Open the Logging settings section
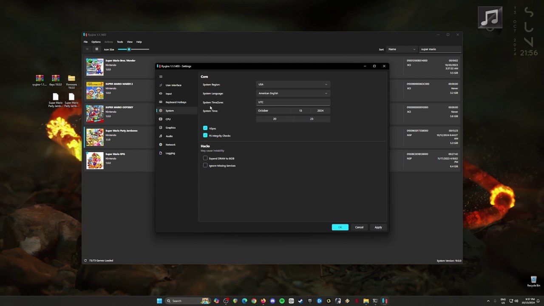Viewport: 544px width, 306px height. tap(170, 153)
